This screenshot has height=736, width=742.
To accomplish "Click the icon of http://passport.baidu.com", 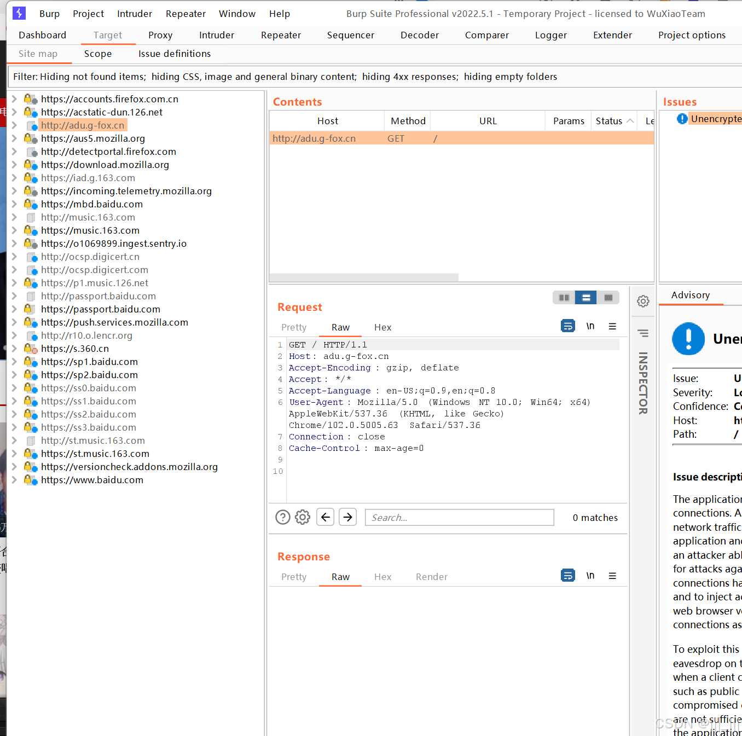I will tap(31, 296).
